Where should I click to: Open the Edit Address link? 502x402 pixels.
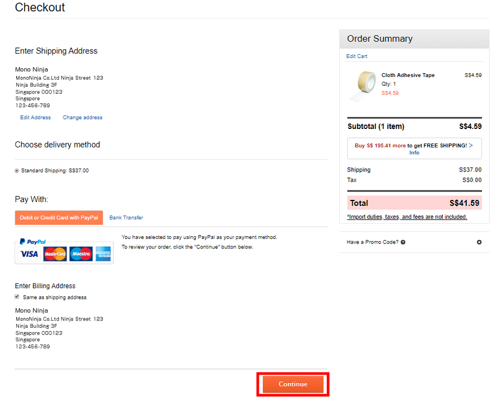click(36, 118)
